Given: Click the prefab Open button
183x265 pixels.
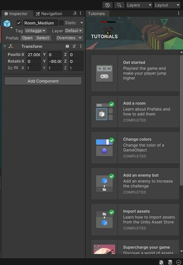Looking at the screenshot, I should point(27,38).
